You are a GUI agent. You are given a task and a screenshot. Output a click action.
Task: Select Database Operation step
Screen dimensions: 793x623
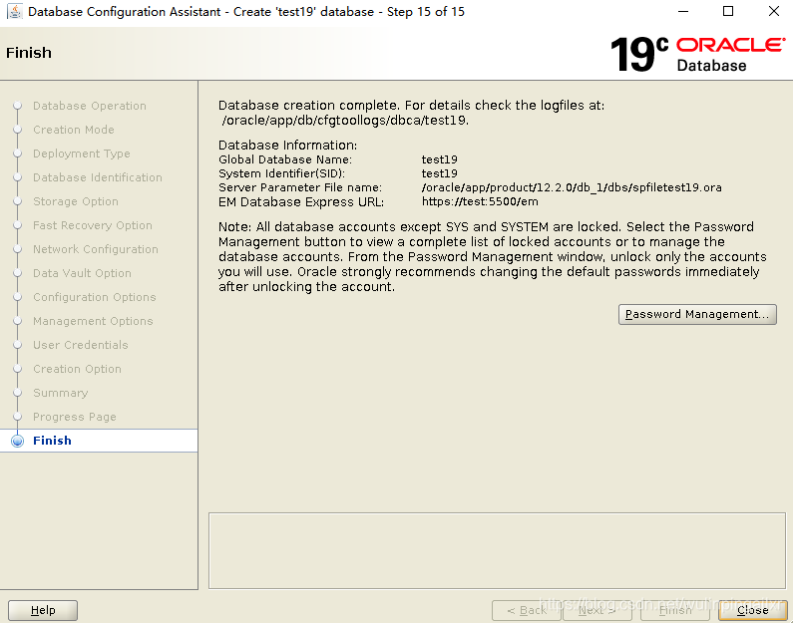tap(90, 106)
